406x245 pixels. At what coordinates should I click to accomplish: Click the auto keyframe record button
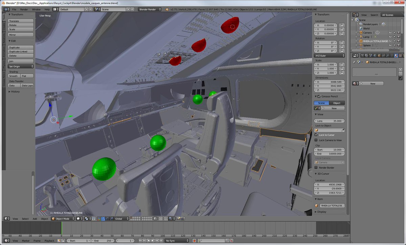point(194,241)
